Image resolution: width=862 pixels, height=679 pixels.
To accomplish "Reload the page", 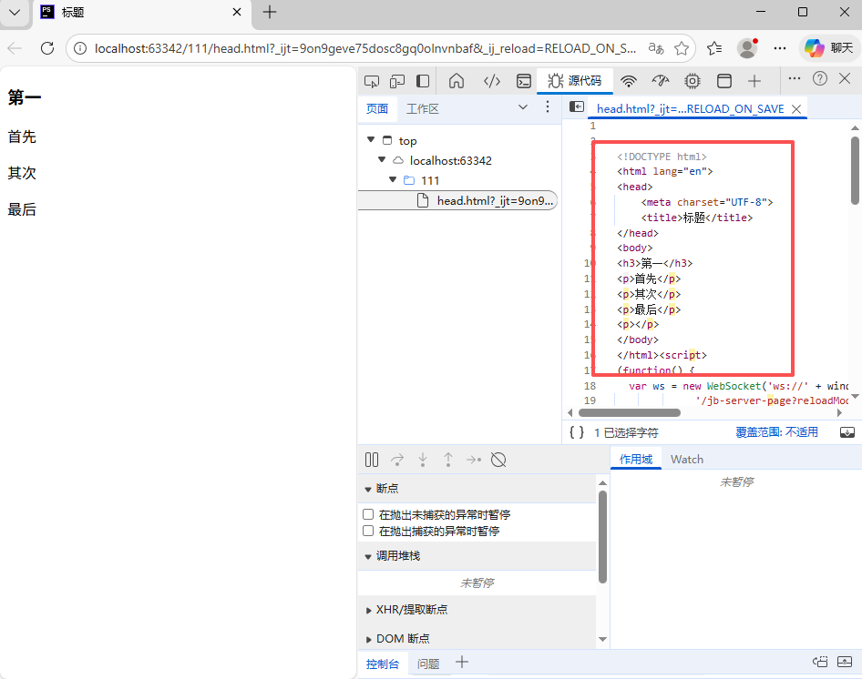I will click(47, 48).
